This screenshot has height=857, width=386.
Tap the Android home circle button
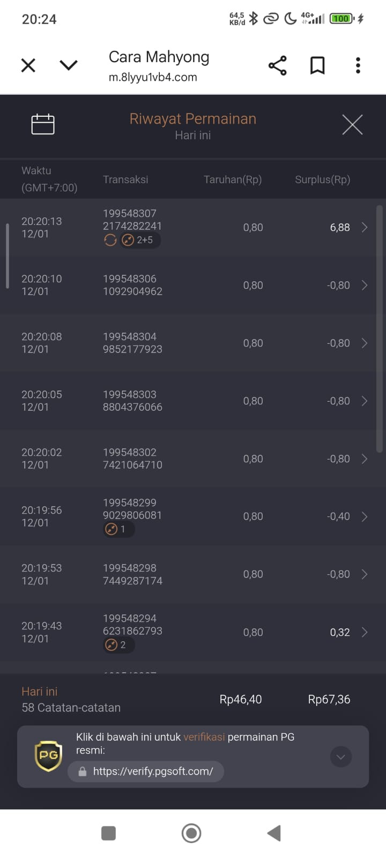(x=191, y=833)
